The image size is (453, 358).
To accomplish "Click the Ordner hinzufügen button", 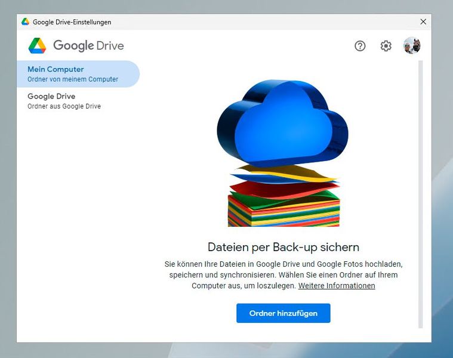I will (x=283, y=313).
